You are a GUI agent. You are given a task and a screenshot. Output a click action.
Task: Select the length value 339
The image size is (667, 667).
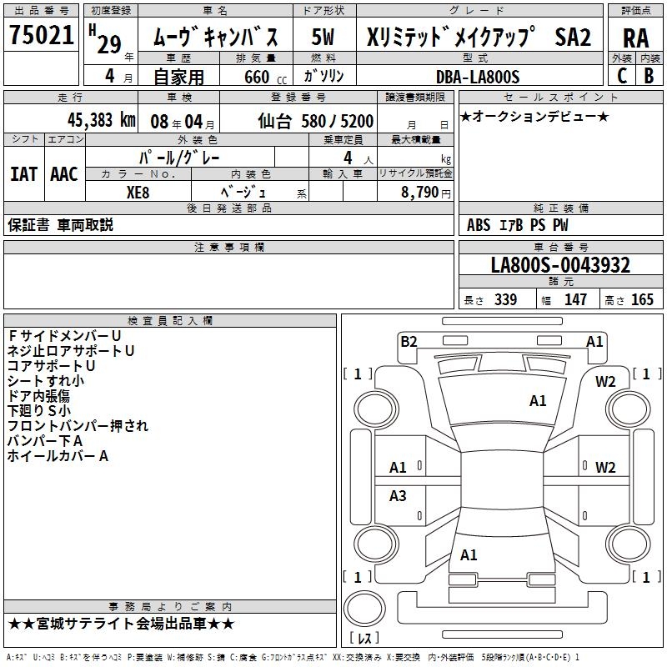tap(505, 299)
